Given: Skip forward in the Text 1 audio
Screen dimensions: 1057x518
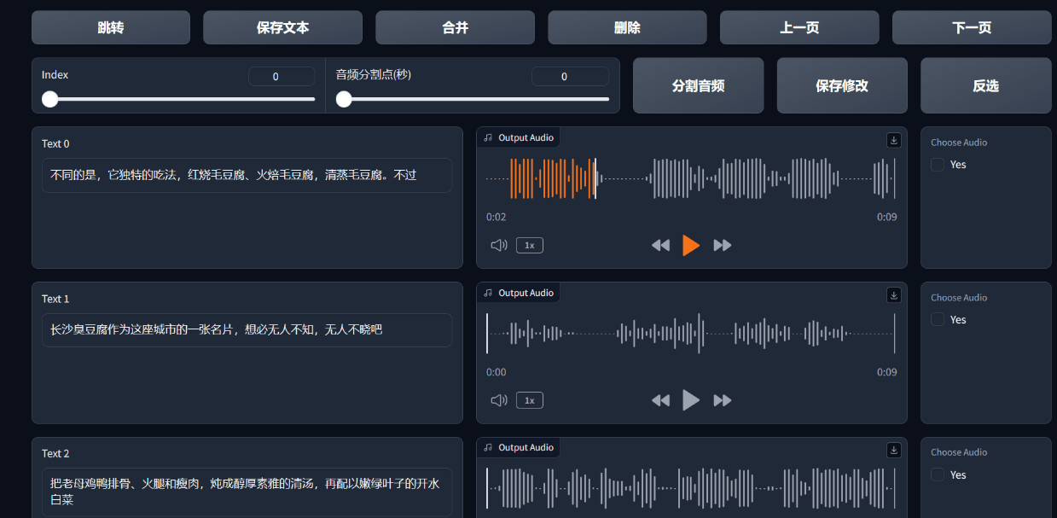Looking at the screenshot, I should pos(722,399).
